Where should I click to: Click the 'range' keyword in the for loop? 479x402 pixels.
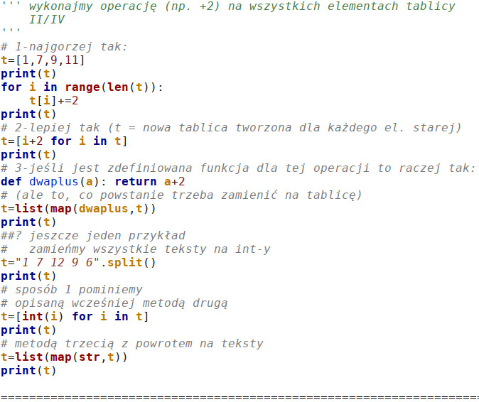[x=82, y=87]
